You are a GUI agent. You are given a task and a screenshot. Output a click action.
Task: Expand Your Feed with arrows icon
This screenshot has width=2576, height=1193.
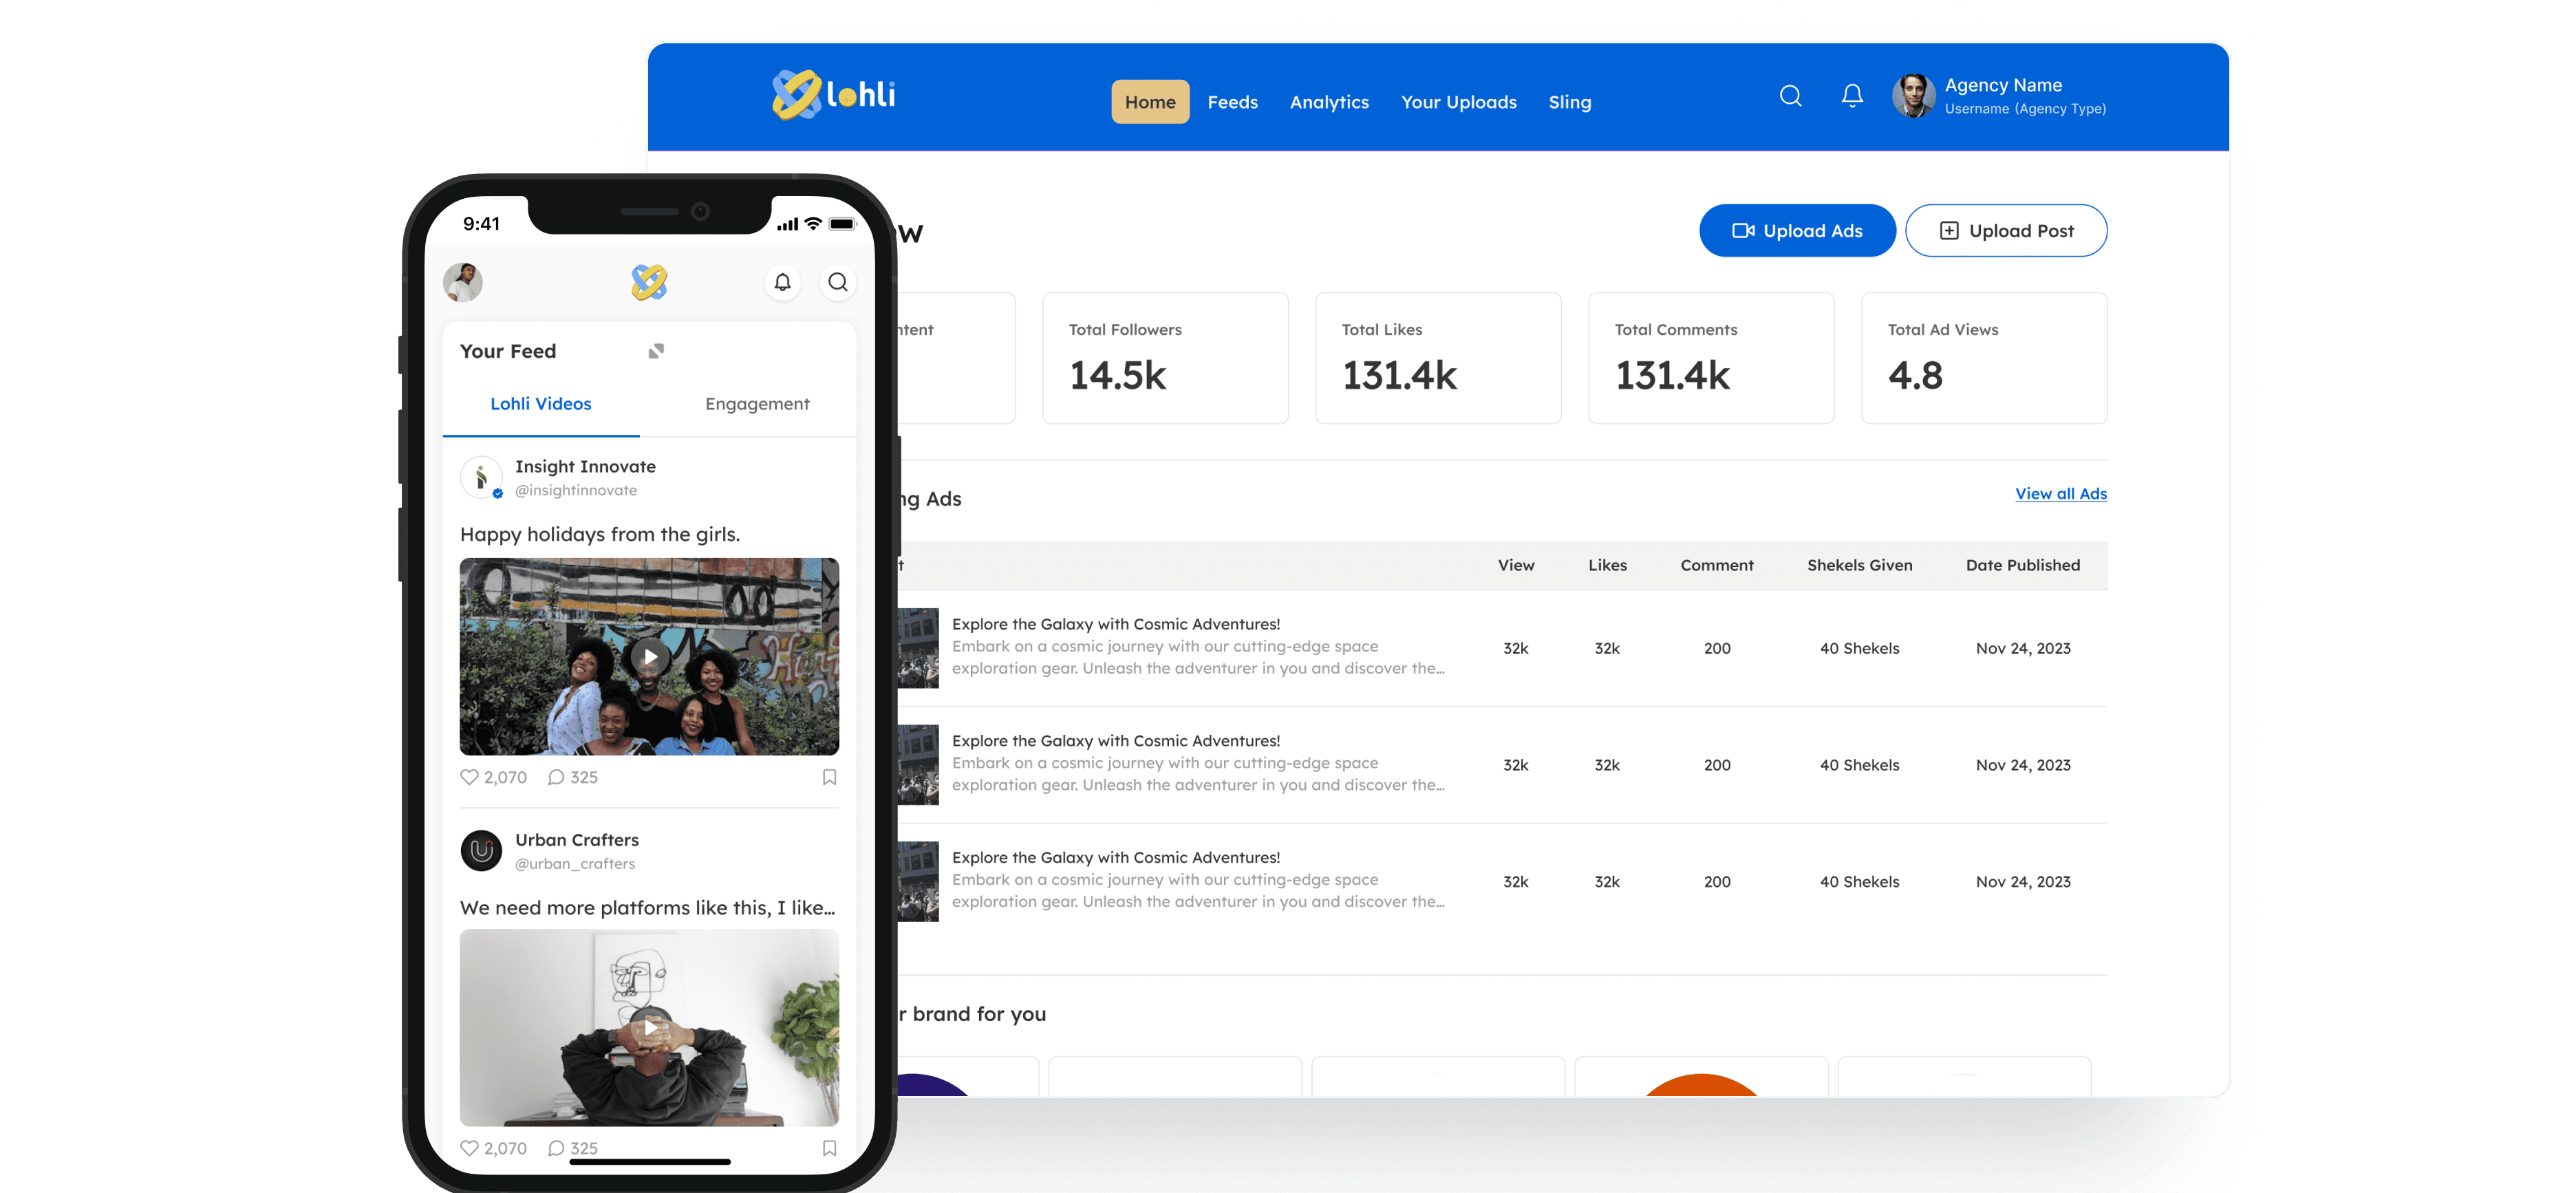point(656,351)
